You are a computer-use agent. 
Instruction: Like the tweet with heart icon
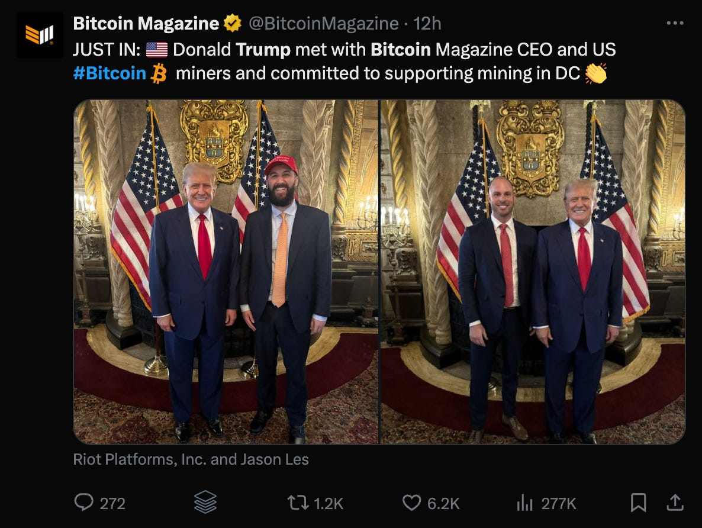pos(411,503)
